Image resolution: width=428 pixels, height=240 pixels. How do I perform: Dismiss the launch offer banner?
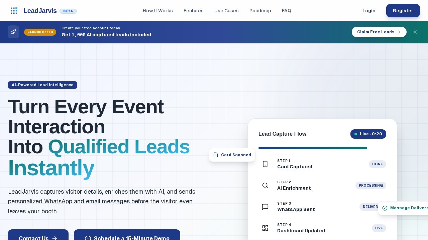pyautogui.click(x=415, y=32)
